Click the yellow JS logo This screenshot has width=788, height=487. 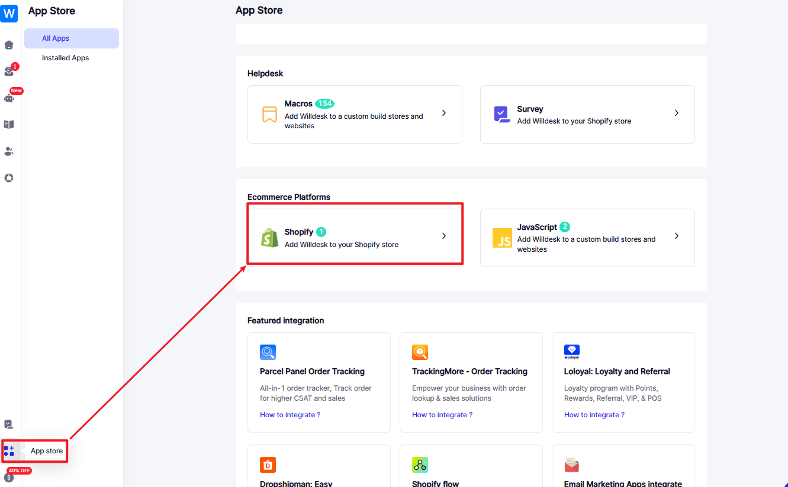point(502,238)
